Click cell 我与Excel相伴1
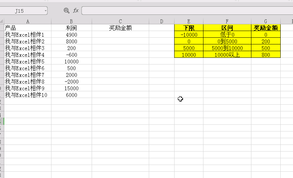The width and height of the screenshot is (293, 178). (x=28, y=35)
